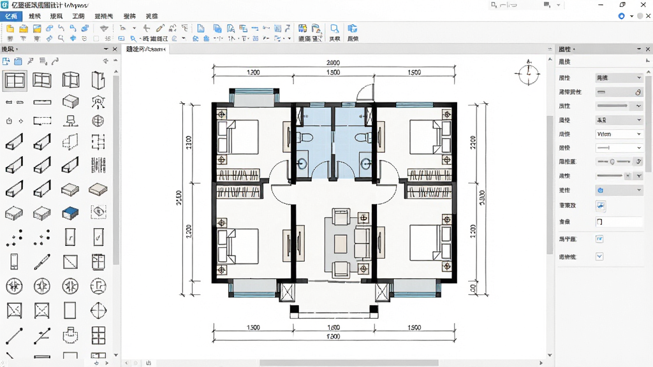The image size is (653, 367).
Task: Click the blank page icon in the top toolbar
Action: [x=201, y=28]
